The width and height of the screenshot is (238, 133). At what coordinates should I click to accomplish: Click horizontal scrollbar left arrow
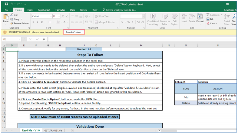pyautogui.click(x=159, y=130)
